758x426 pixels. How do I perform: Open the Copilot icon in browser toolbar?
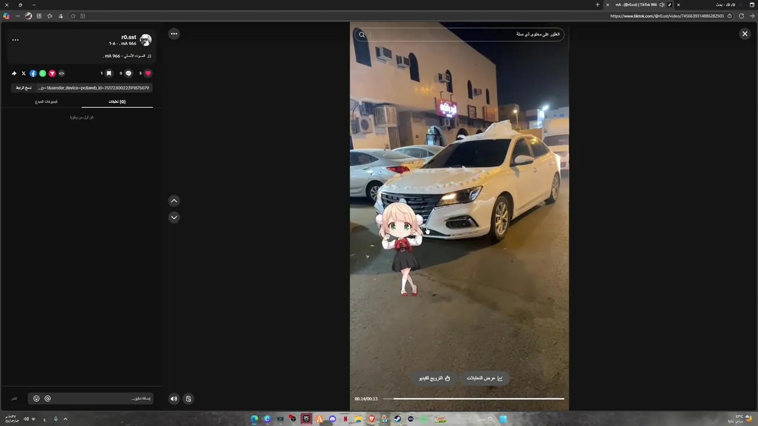pyautogui.click(x=7, y=16)
